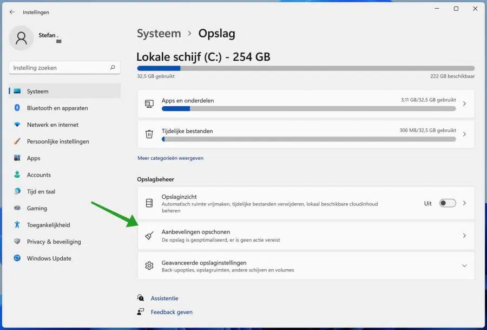Click the Windows Update sync icon
The image size is (487, 330).
(x=17, y=258)
